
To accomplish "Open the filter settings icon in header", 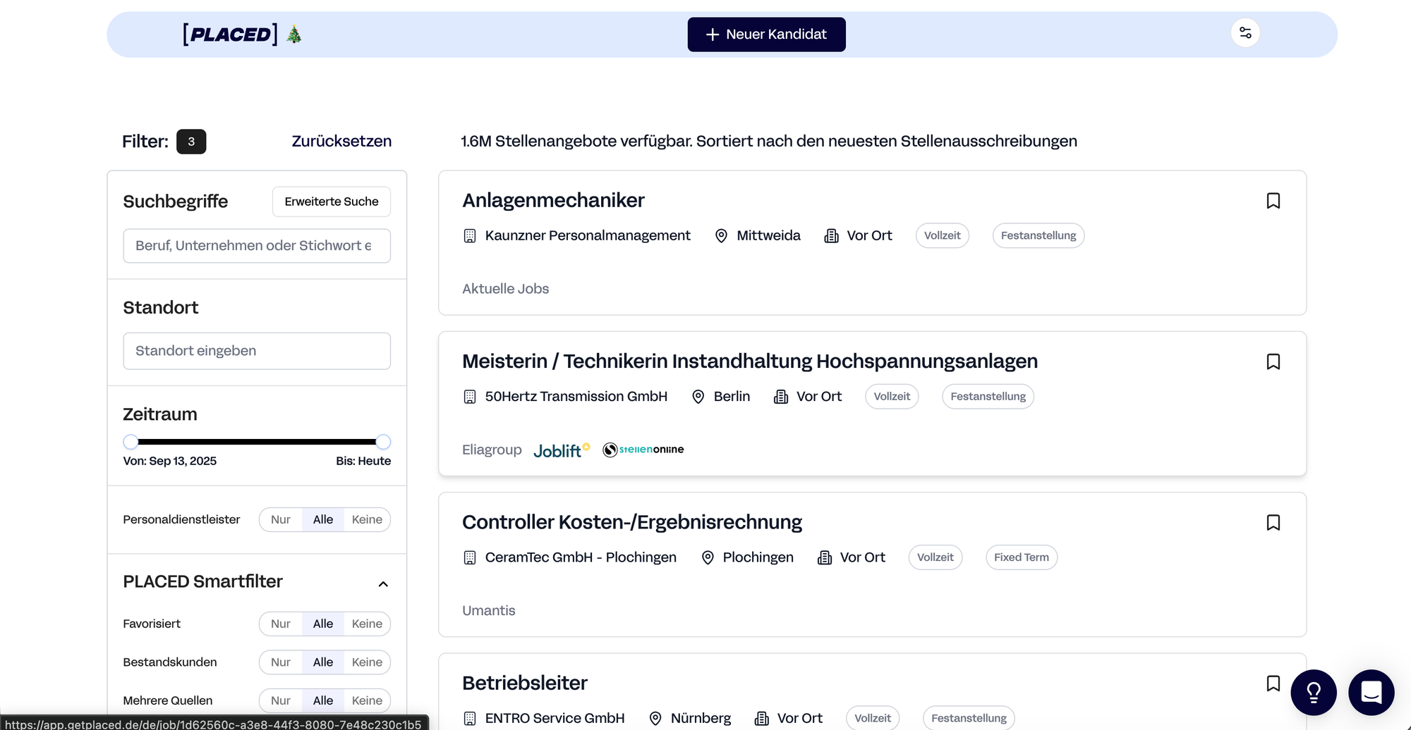I will [1245, 33].
